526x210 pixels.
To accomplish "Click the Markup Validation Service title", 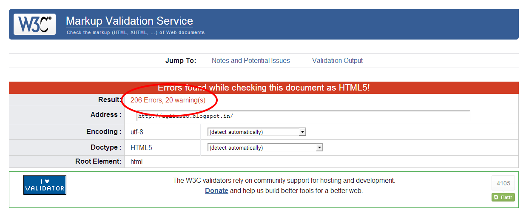I will (x=129, y=21).
